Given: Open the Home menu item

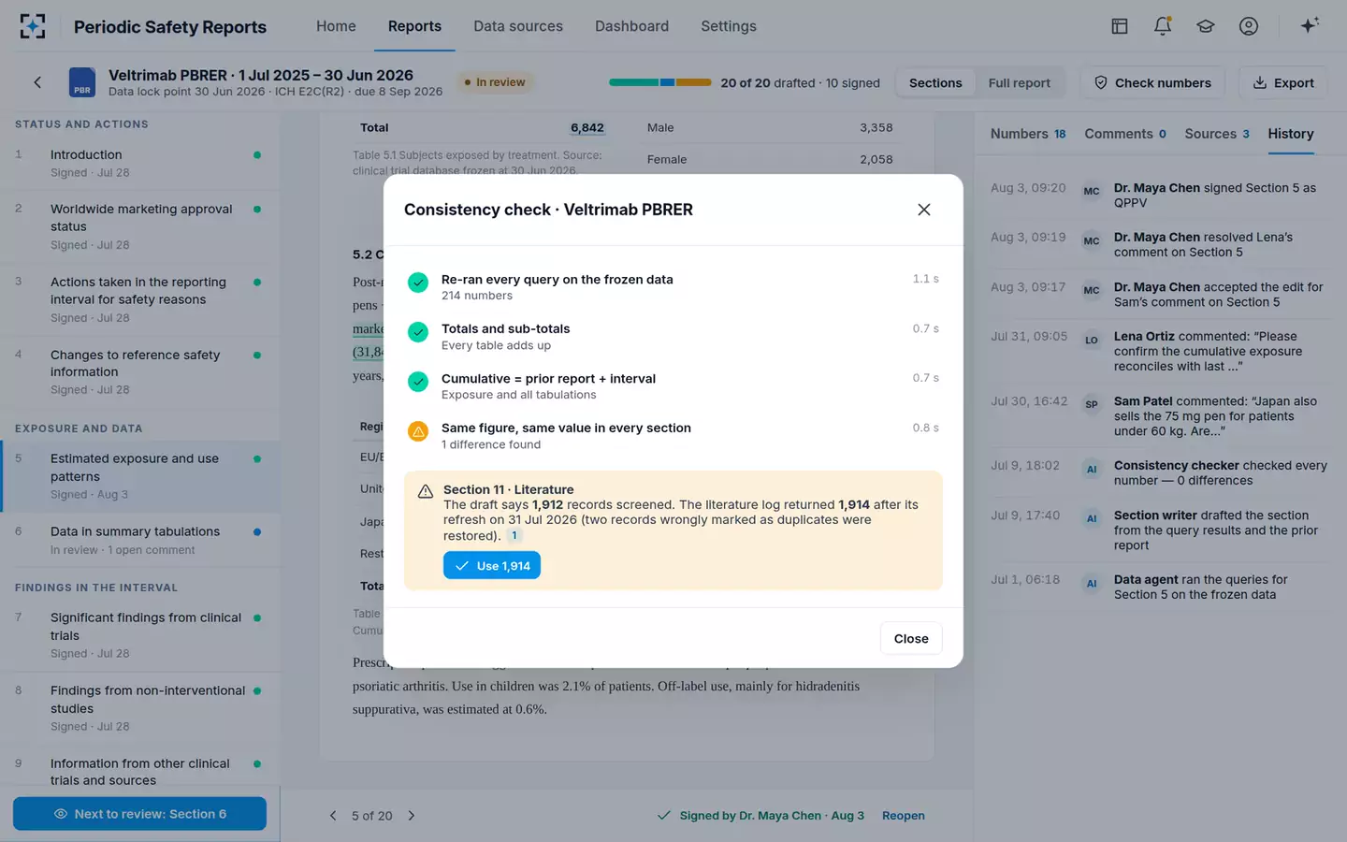Looking at the screenshot, I should coord(336,26).
